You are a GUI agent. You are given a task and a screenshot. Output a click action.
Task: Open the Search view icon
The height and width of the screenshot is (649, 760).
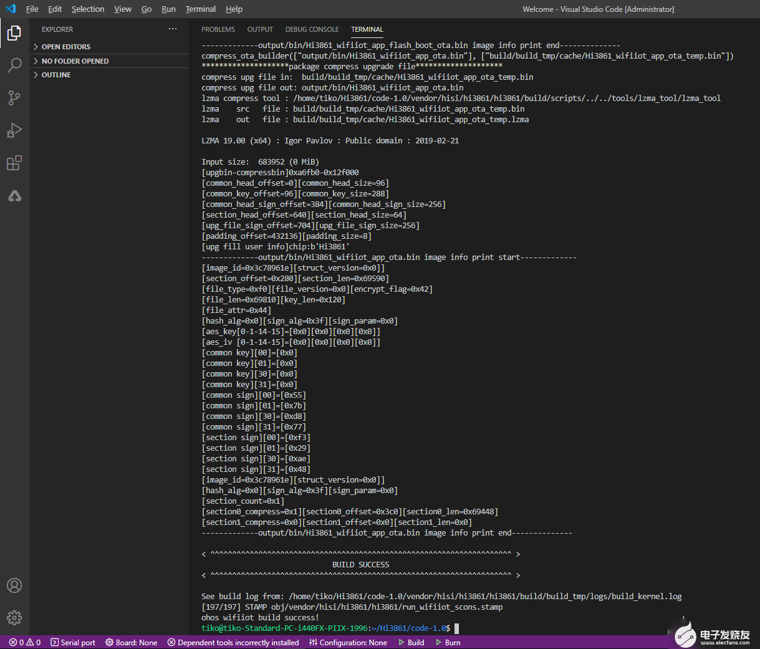tap(14, 65)
